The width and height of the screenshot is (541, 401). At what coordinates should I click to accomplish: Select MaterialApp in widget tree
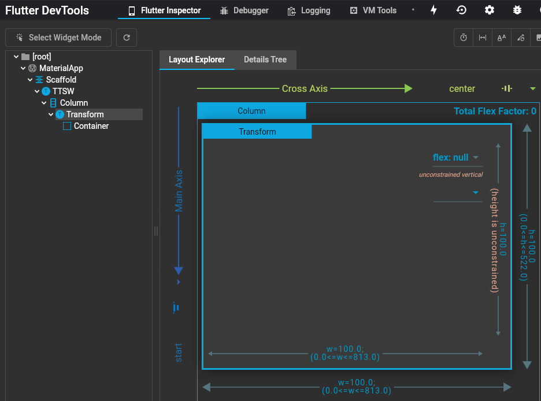pyautogui.click(x=61, y=68)
